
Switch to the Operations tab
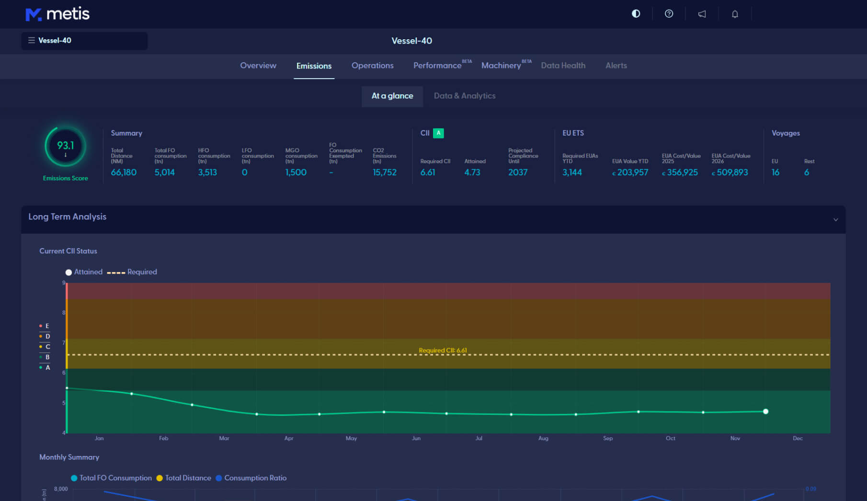click(x=372, y=66)
